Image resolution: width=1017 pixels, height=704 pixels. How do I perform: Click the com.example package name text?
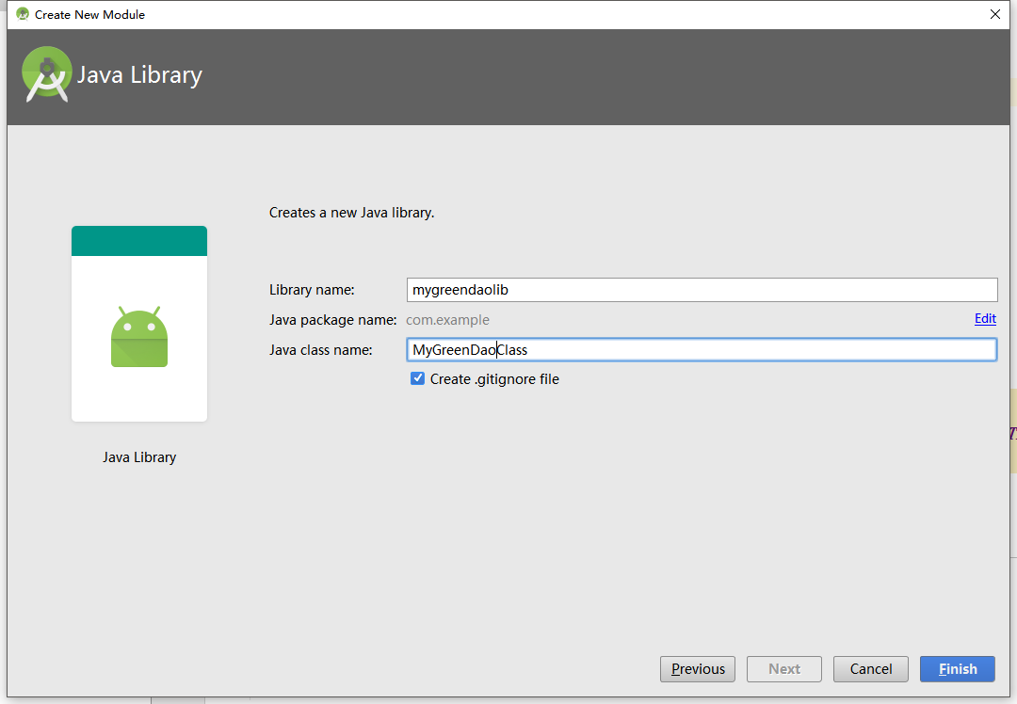pos(447,320)
